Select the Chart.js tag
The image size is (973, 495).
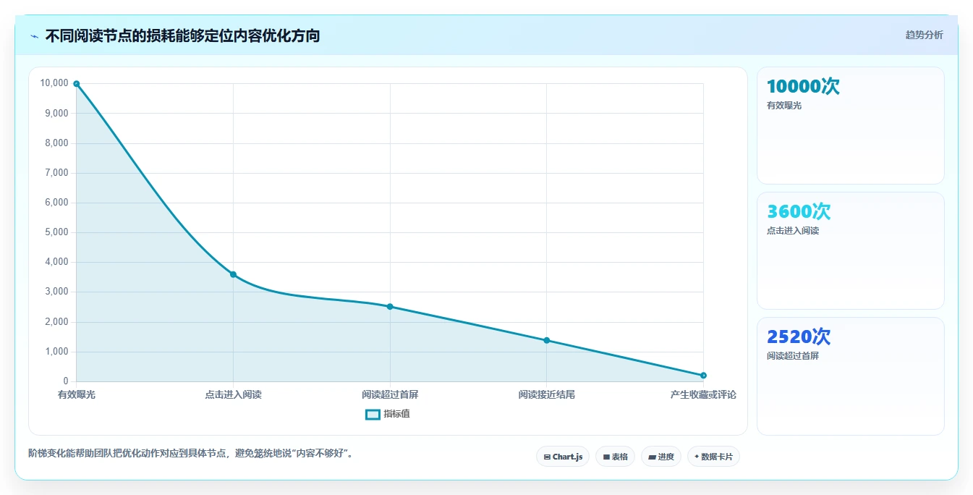point(563,457)
